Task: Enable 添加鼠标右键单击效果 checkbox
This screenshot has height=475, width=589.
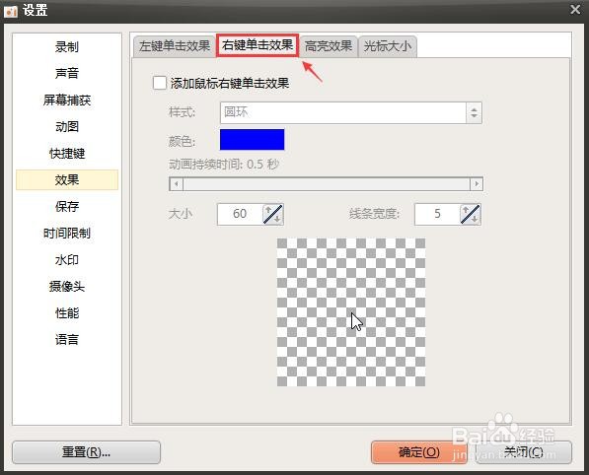Action: pos(160,83)
